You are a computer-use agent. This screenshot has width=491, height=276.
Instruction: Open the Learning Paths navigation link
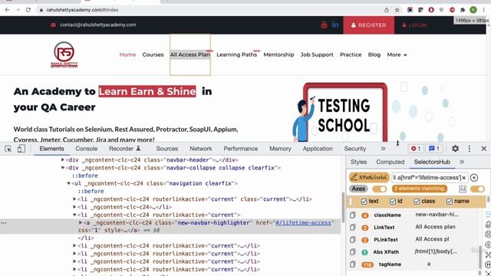[236, 54]
